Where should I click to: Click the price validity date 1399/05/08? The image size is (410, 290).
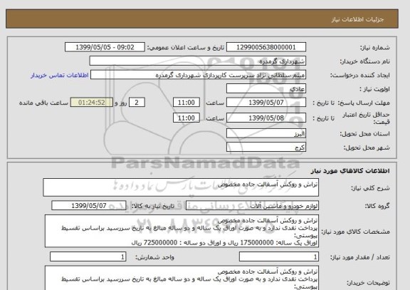266,118
